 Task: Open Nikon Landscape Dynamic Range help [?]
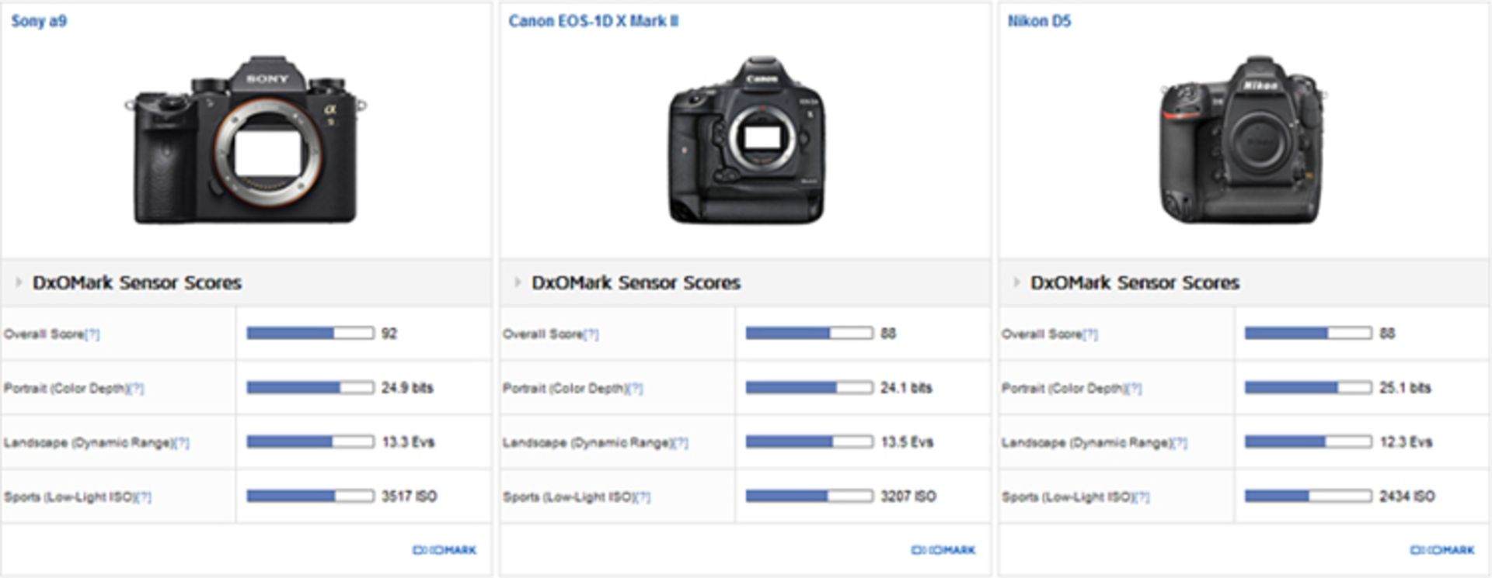tap(1180, 443)
